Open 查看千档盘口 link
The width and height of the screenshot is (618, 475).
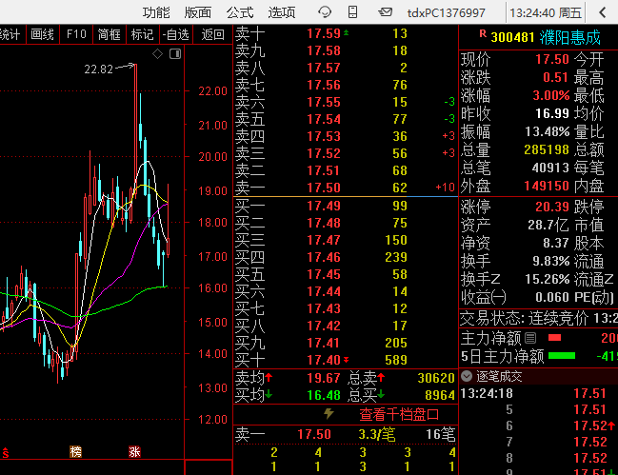(399, 414)
